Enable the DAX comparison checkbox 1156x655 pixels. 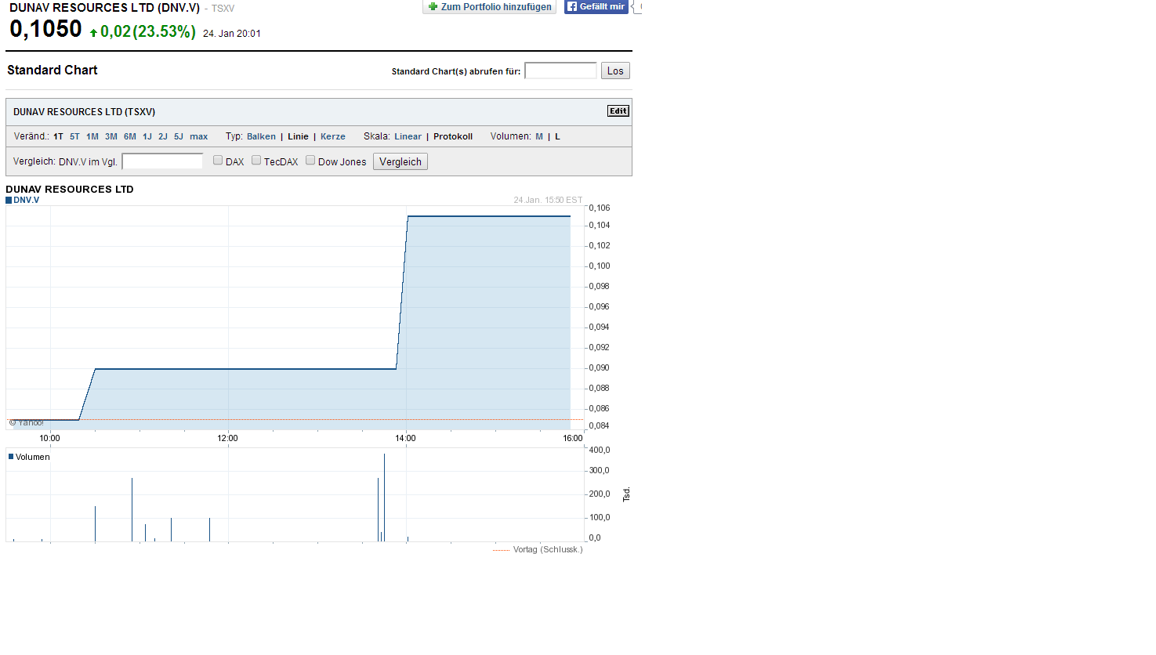(x=218, y=161)
